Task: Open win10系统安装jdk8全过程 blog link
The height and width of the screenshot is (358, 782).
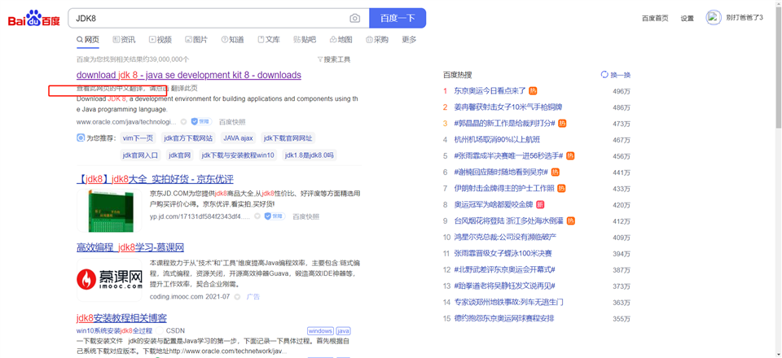Action: pyautogui.click(x=114, y=330)
